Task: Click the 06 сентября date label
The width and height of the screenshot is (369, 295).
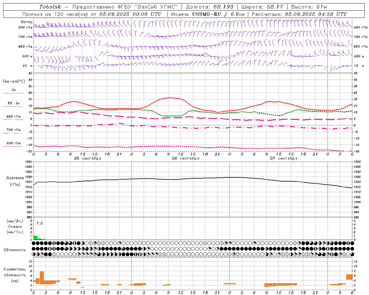Action: (x=186, y=158)
